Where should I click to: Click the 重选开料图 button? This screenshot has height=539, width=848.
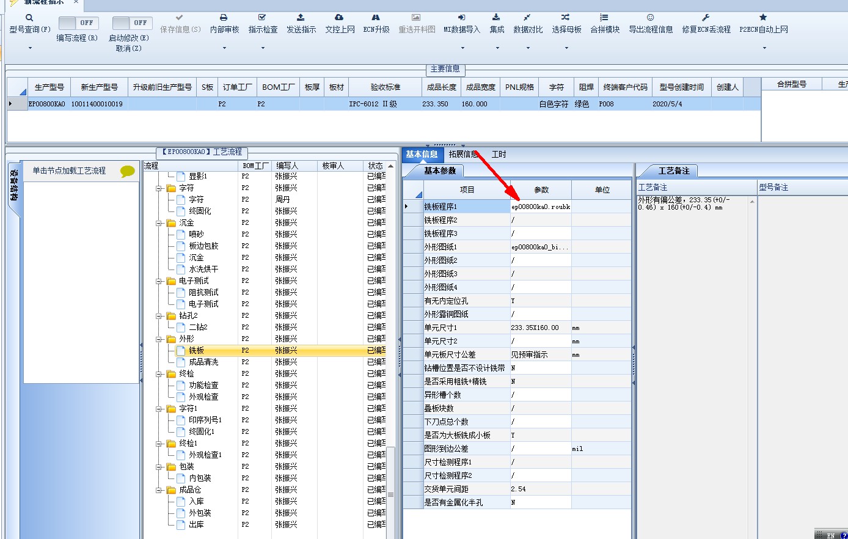tap(417, 24)
